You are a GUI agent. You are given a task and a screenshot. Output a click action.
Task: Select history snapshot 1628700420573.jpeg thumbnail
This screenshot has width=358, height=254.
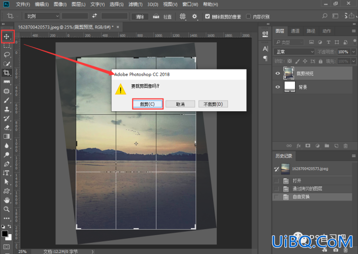pyautogui.click(x=285, y=169)
